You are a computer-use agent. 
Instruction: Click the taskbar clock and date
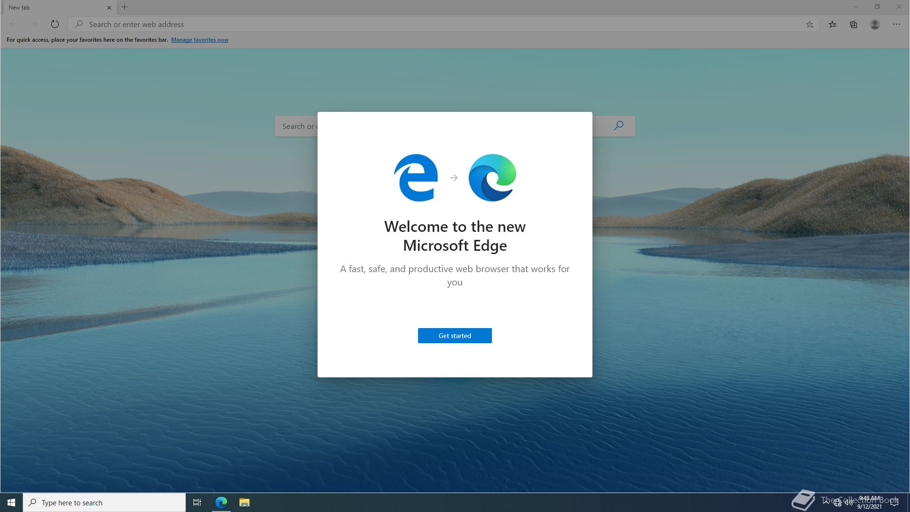(869, 503)
